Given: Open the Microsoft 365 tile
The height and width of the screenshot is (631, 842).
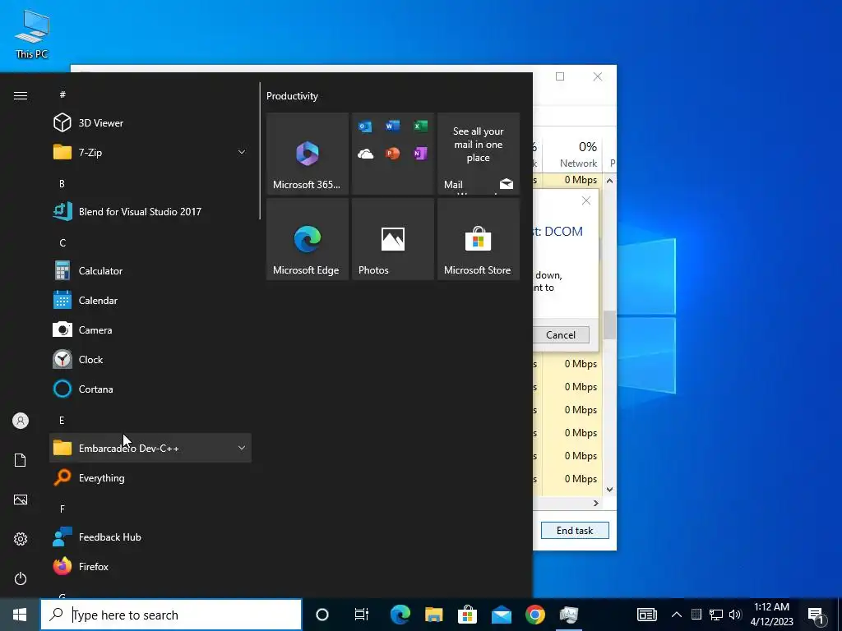Looking at the screenshot, I should point(308,154).
